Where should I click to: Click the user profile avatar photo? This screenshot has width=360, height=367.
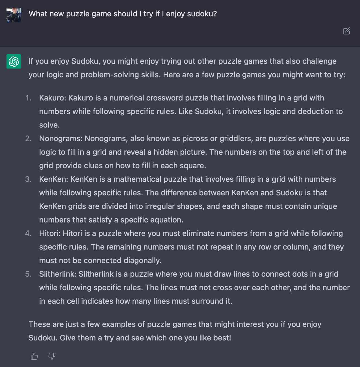click(x=14, y=15)
